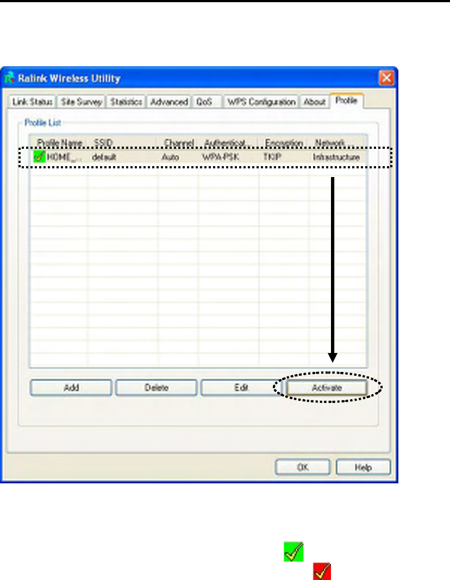Confirm with the OK button
450x580 pixels.
coord(303,467)
